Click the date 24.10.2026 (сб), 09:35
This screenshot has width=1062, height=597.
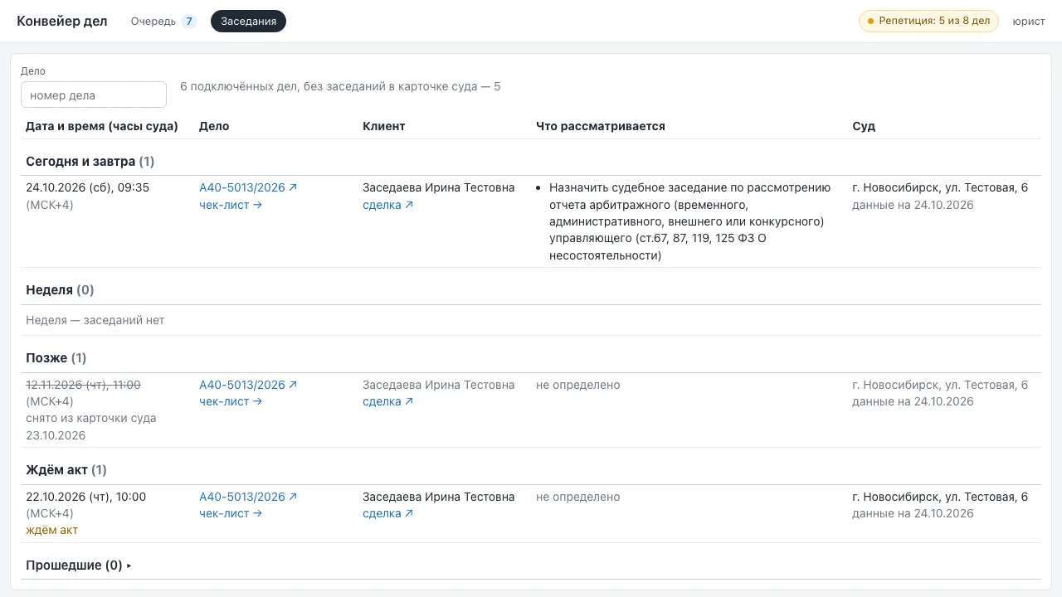point(88,187)
